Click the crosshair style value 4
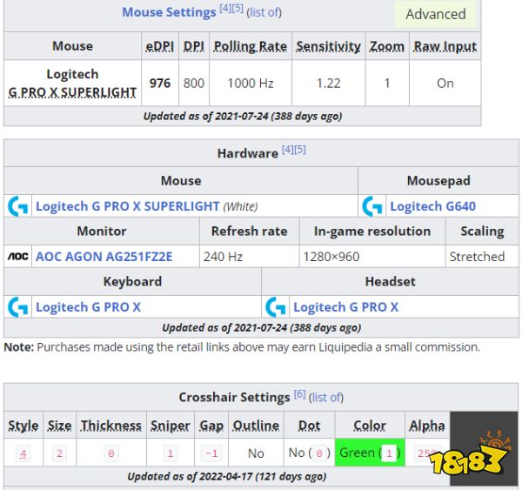Screen dimensions: 522x490 coord(23,453)
